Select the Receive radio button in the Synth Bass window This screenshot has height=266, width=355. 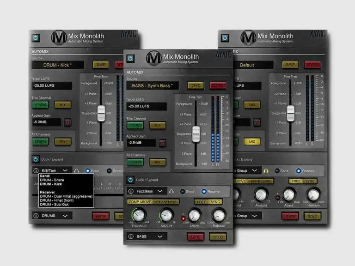click(x=204, y=191)
